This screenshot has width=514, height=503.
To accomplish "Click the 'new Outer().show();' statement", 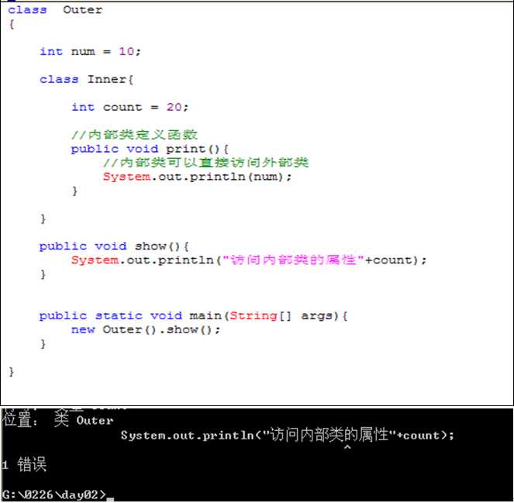I will pyautogui.click(x=146, y=329).
